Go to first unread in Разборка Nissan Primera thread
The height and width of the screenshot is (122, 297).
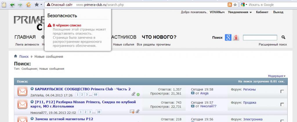(x=32, y=102)
